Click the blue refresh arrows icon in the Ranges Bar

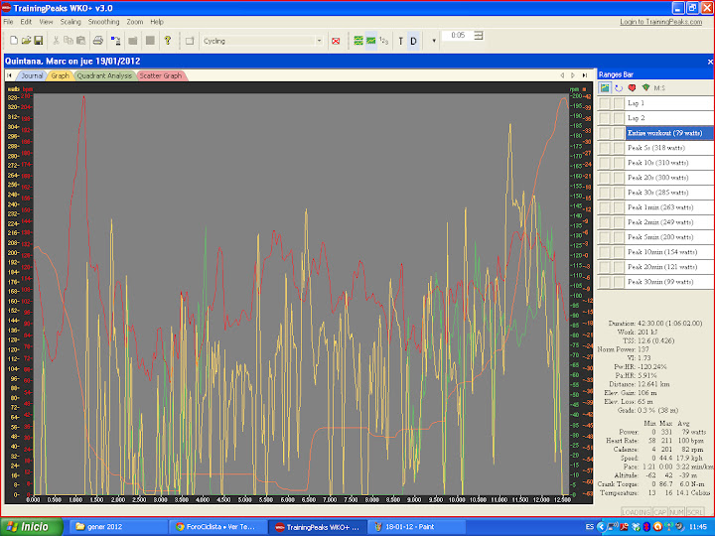tap(619, 88)
